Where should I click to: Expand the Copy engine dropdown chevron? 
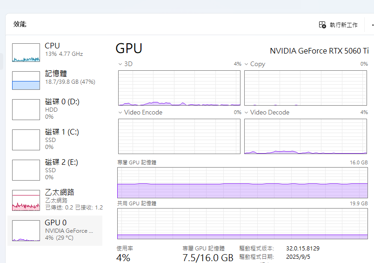point(247,64)
